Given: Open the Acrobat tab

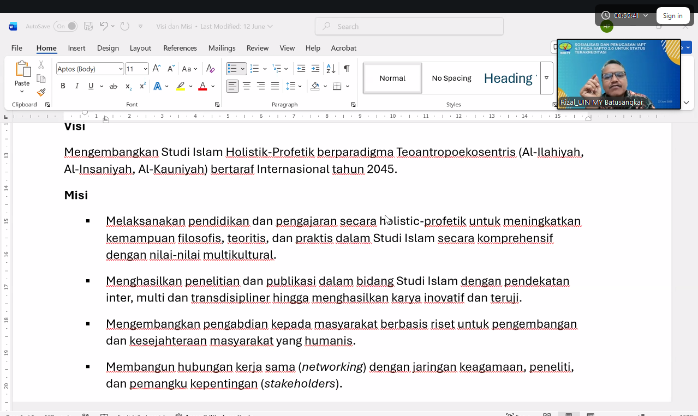Looking at the screenshot, I should click(344, 48).
